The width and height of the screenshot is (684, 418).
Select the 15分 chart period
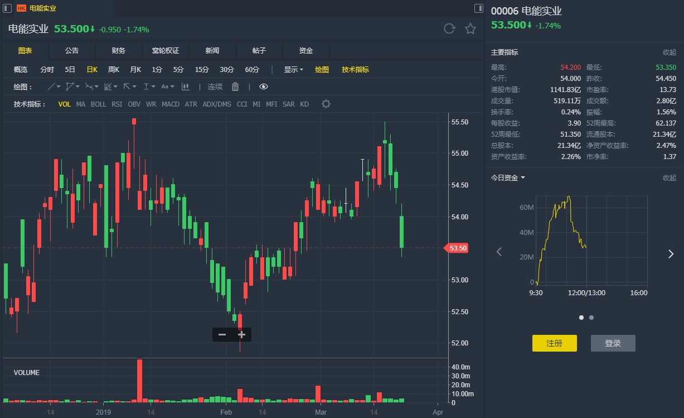(x=202, y=70)
